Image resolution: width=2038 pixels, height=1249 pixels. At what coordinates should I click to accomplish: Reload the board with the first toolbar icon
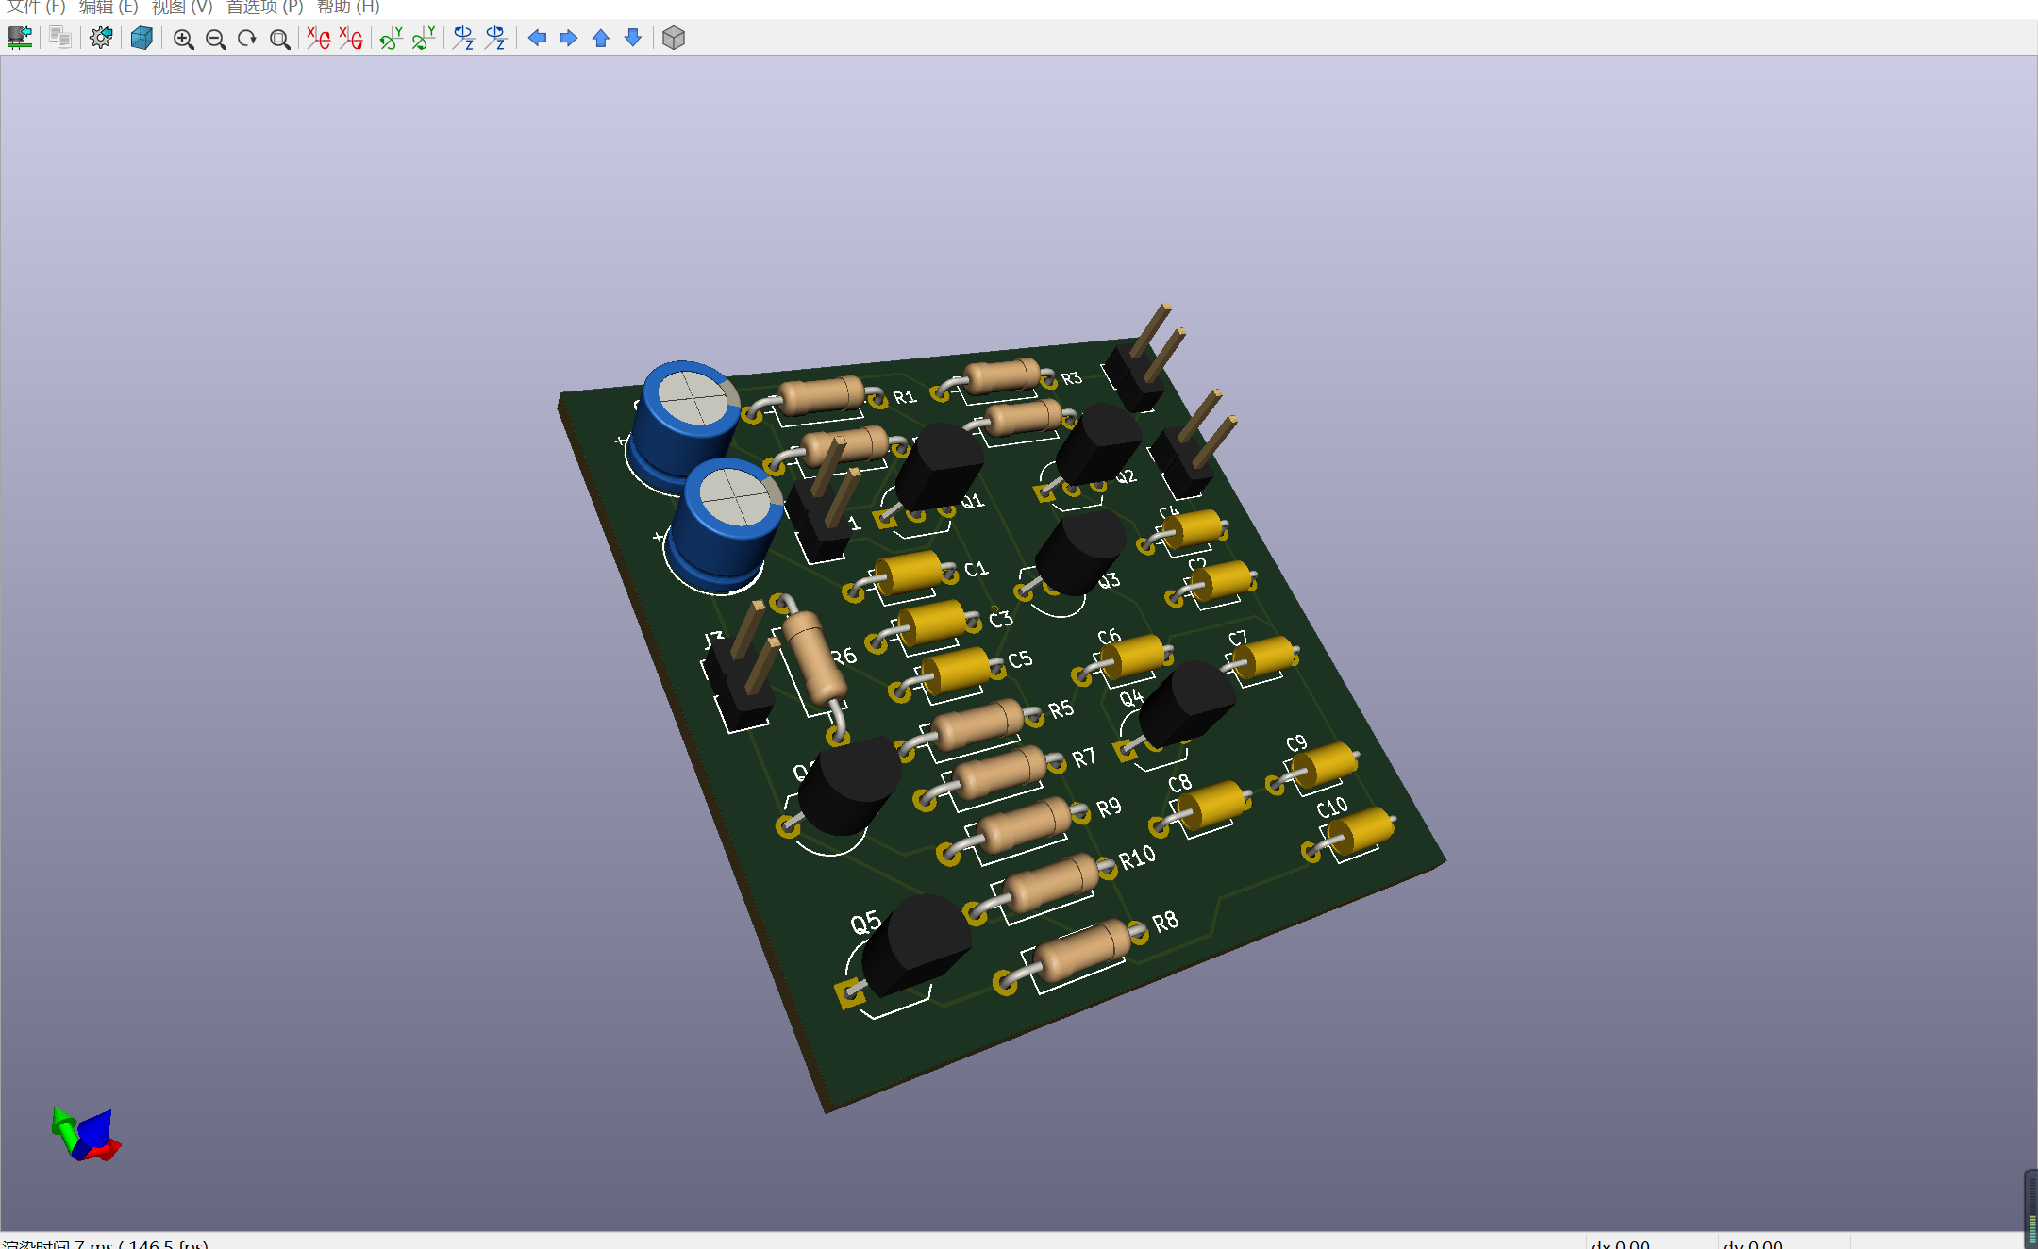[x=20, y=38]
